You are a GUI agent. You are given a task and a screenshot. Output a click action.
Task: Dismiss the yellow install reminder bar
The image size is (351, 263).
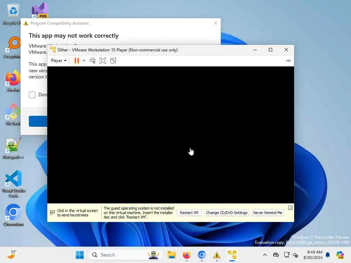pos(290,208)
